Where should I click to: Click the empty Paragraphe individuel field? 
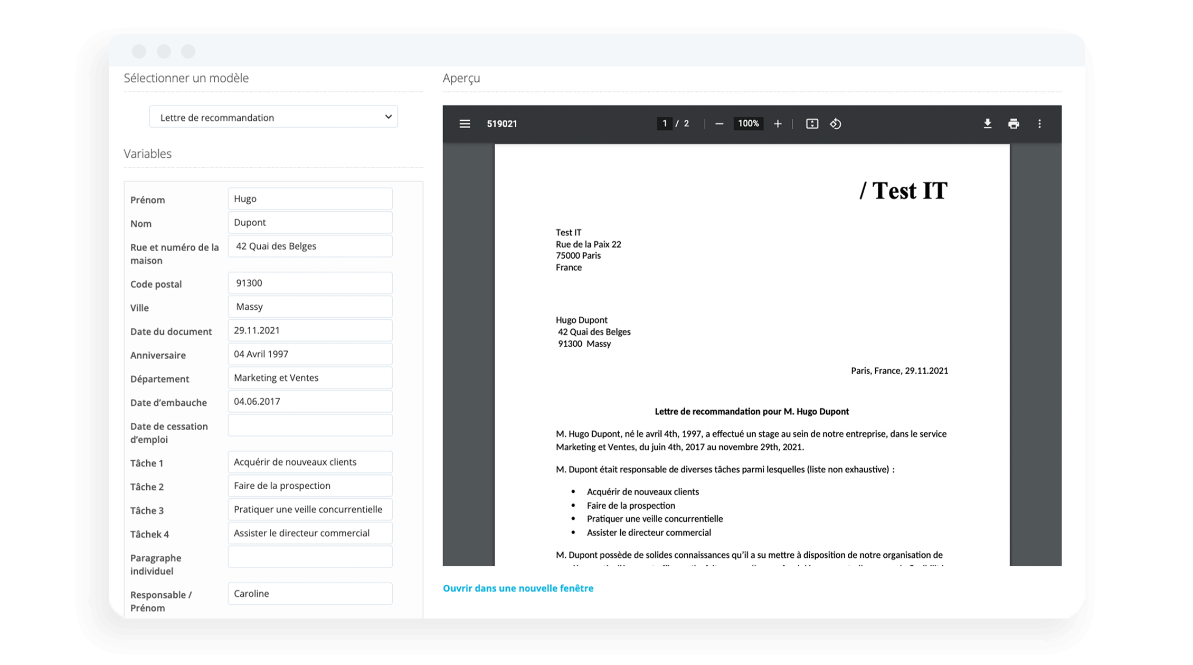[310, 557]
